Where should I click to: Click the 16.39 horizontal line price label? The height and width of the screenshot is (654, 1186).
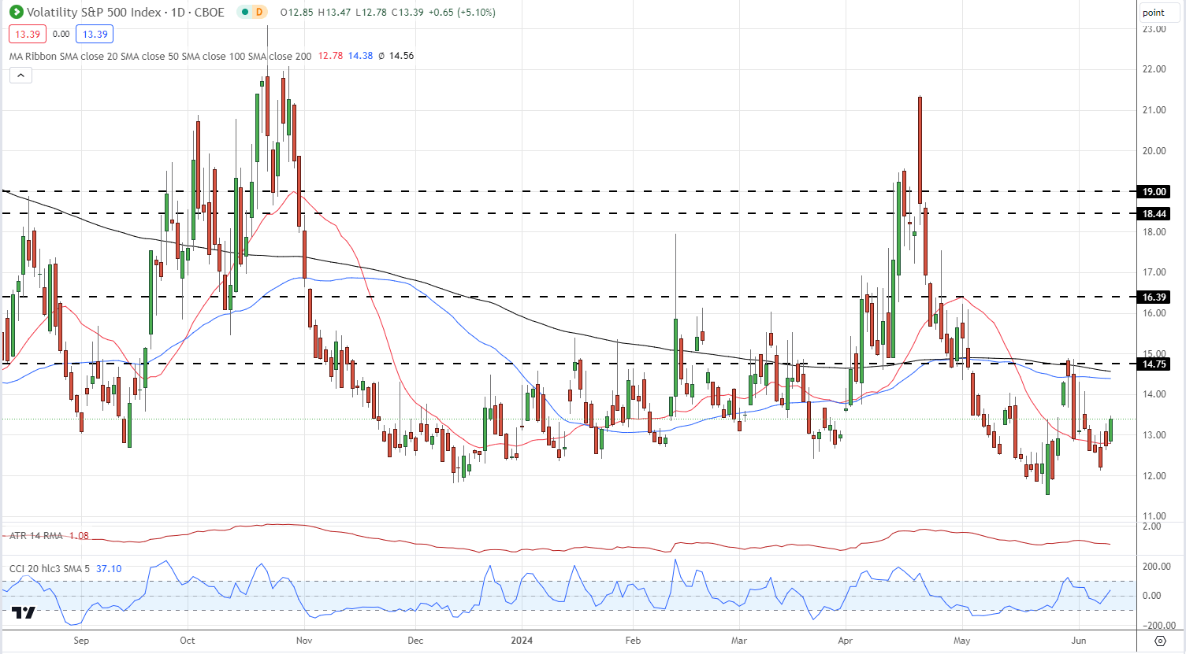tap(1154, 297)
